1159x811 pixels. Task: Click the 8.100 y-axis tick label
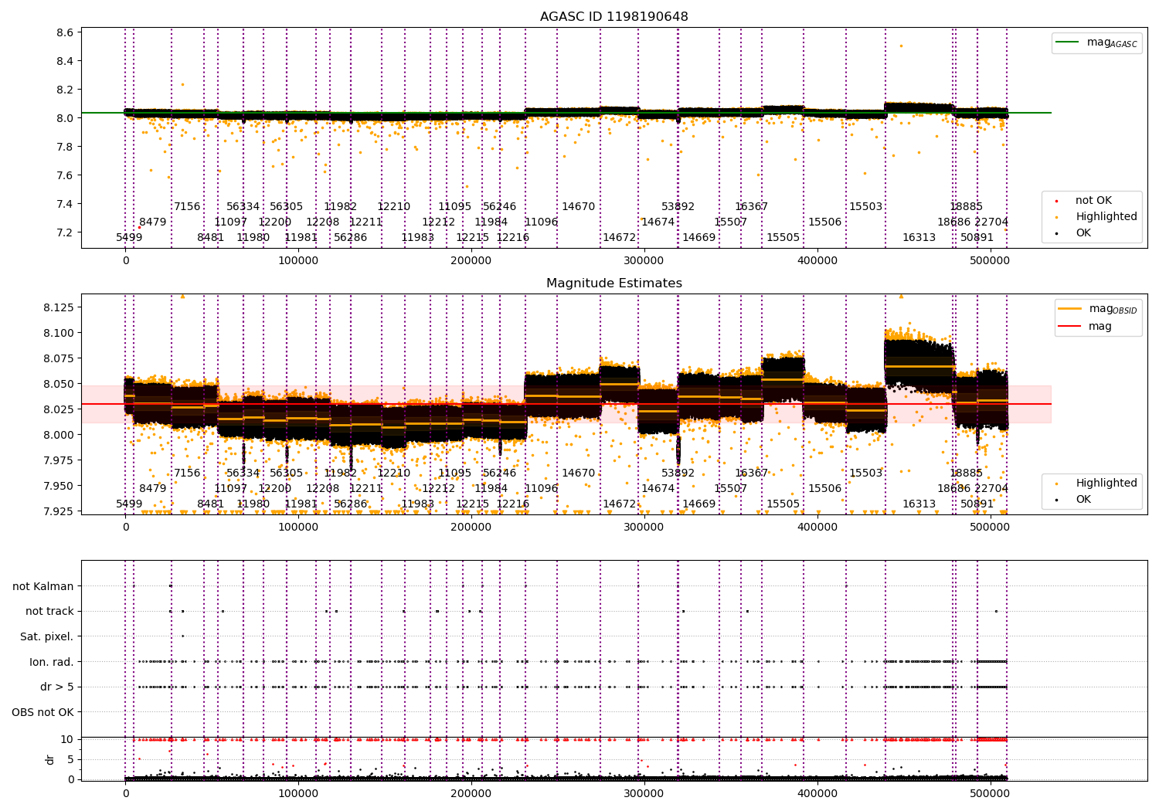coord(59,333)
